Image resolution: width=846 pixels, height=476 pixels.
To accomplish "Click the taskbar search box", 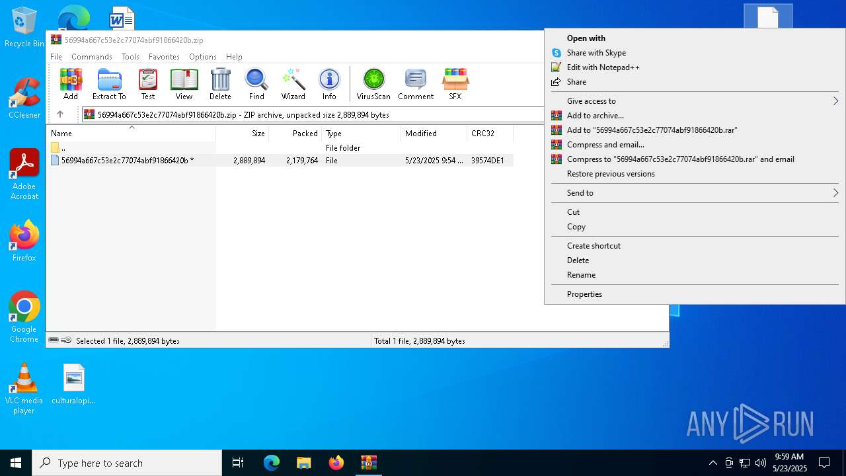I will click(x=127, y=463).
